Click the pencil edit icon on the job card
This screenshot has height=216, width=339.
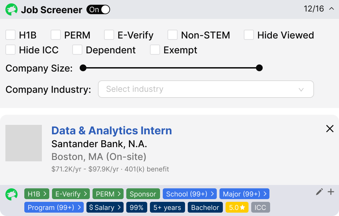click(x=319, y=192)
